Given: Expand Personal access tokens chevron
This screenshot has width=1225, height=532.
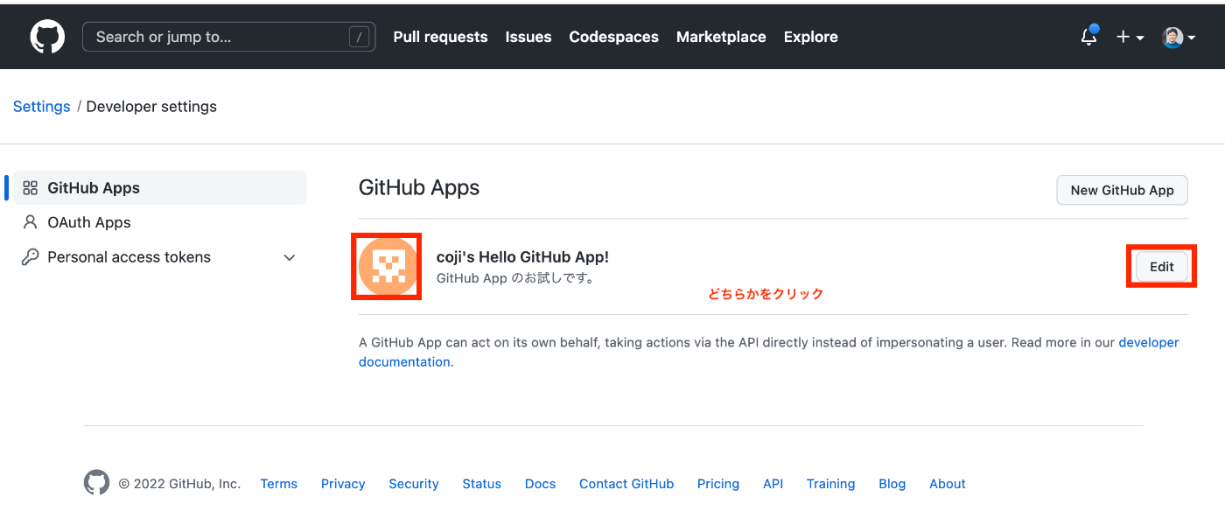Looking at the screenshot, I should click(x=290, y=257).
